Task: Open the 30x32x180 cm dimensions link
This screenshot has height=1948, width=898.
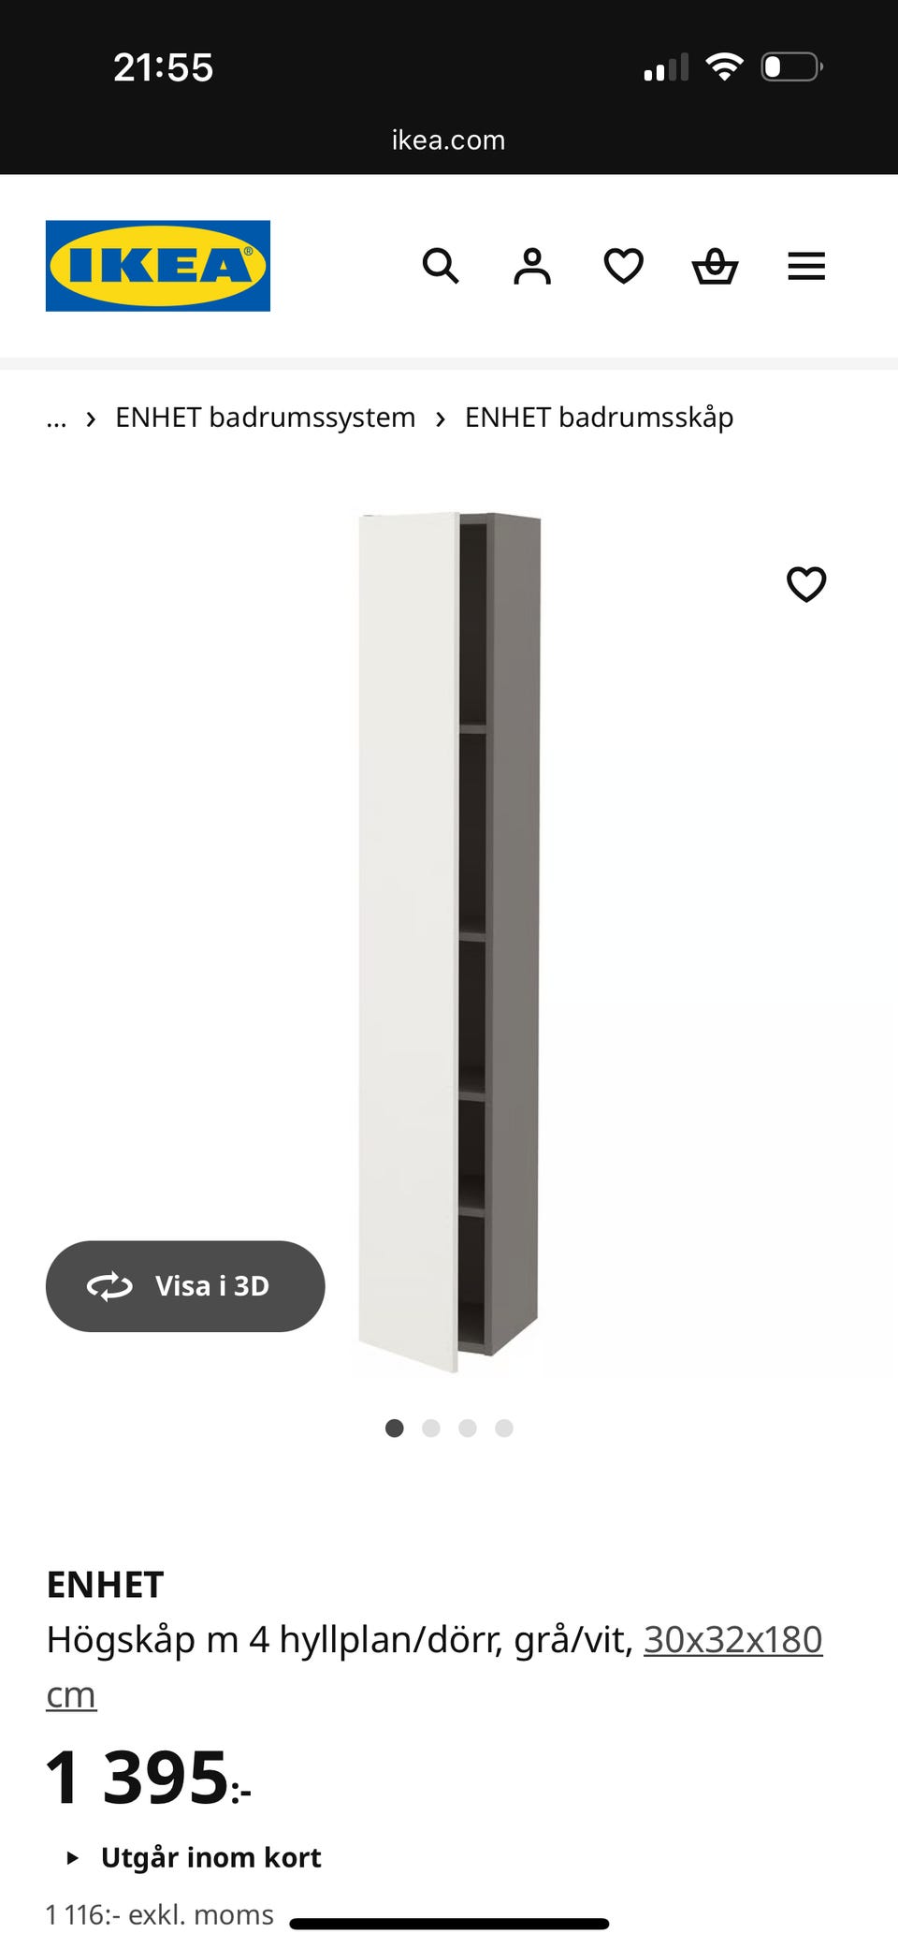Action: [434, 1666]
